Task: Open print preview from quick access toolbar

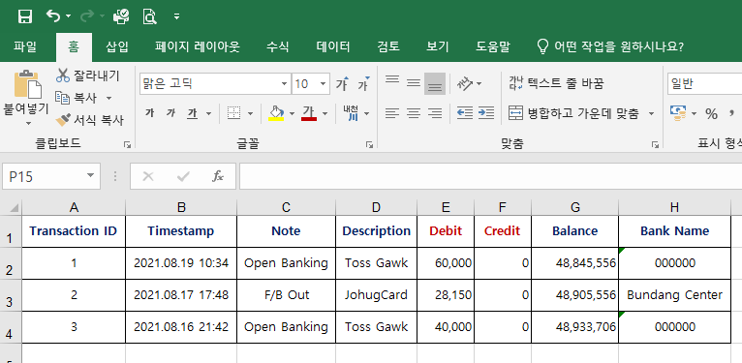Action: [149, 16]
